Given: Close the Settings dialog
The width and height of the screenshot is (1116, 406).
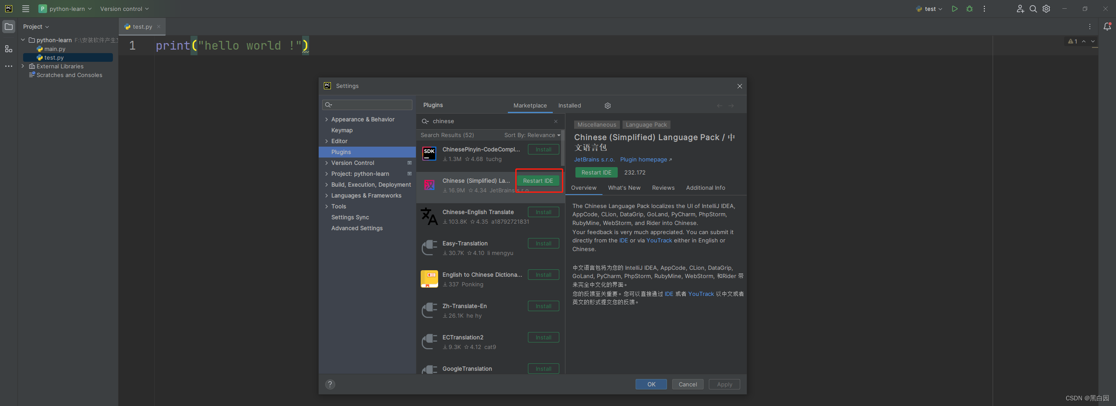Looking at the screenshot, I should coord(739,86).
